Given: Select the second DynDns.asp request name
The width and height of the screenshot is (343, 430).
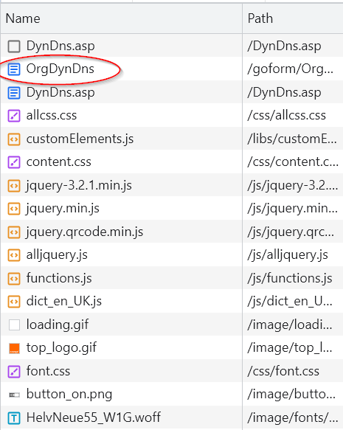Looking at the screenshot, I should click(60, 92).
